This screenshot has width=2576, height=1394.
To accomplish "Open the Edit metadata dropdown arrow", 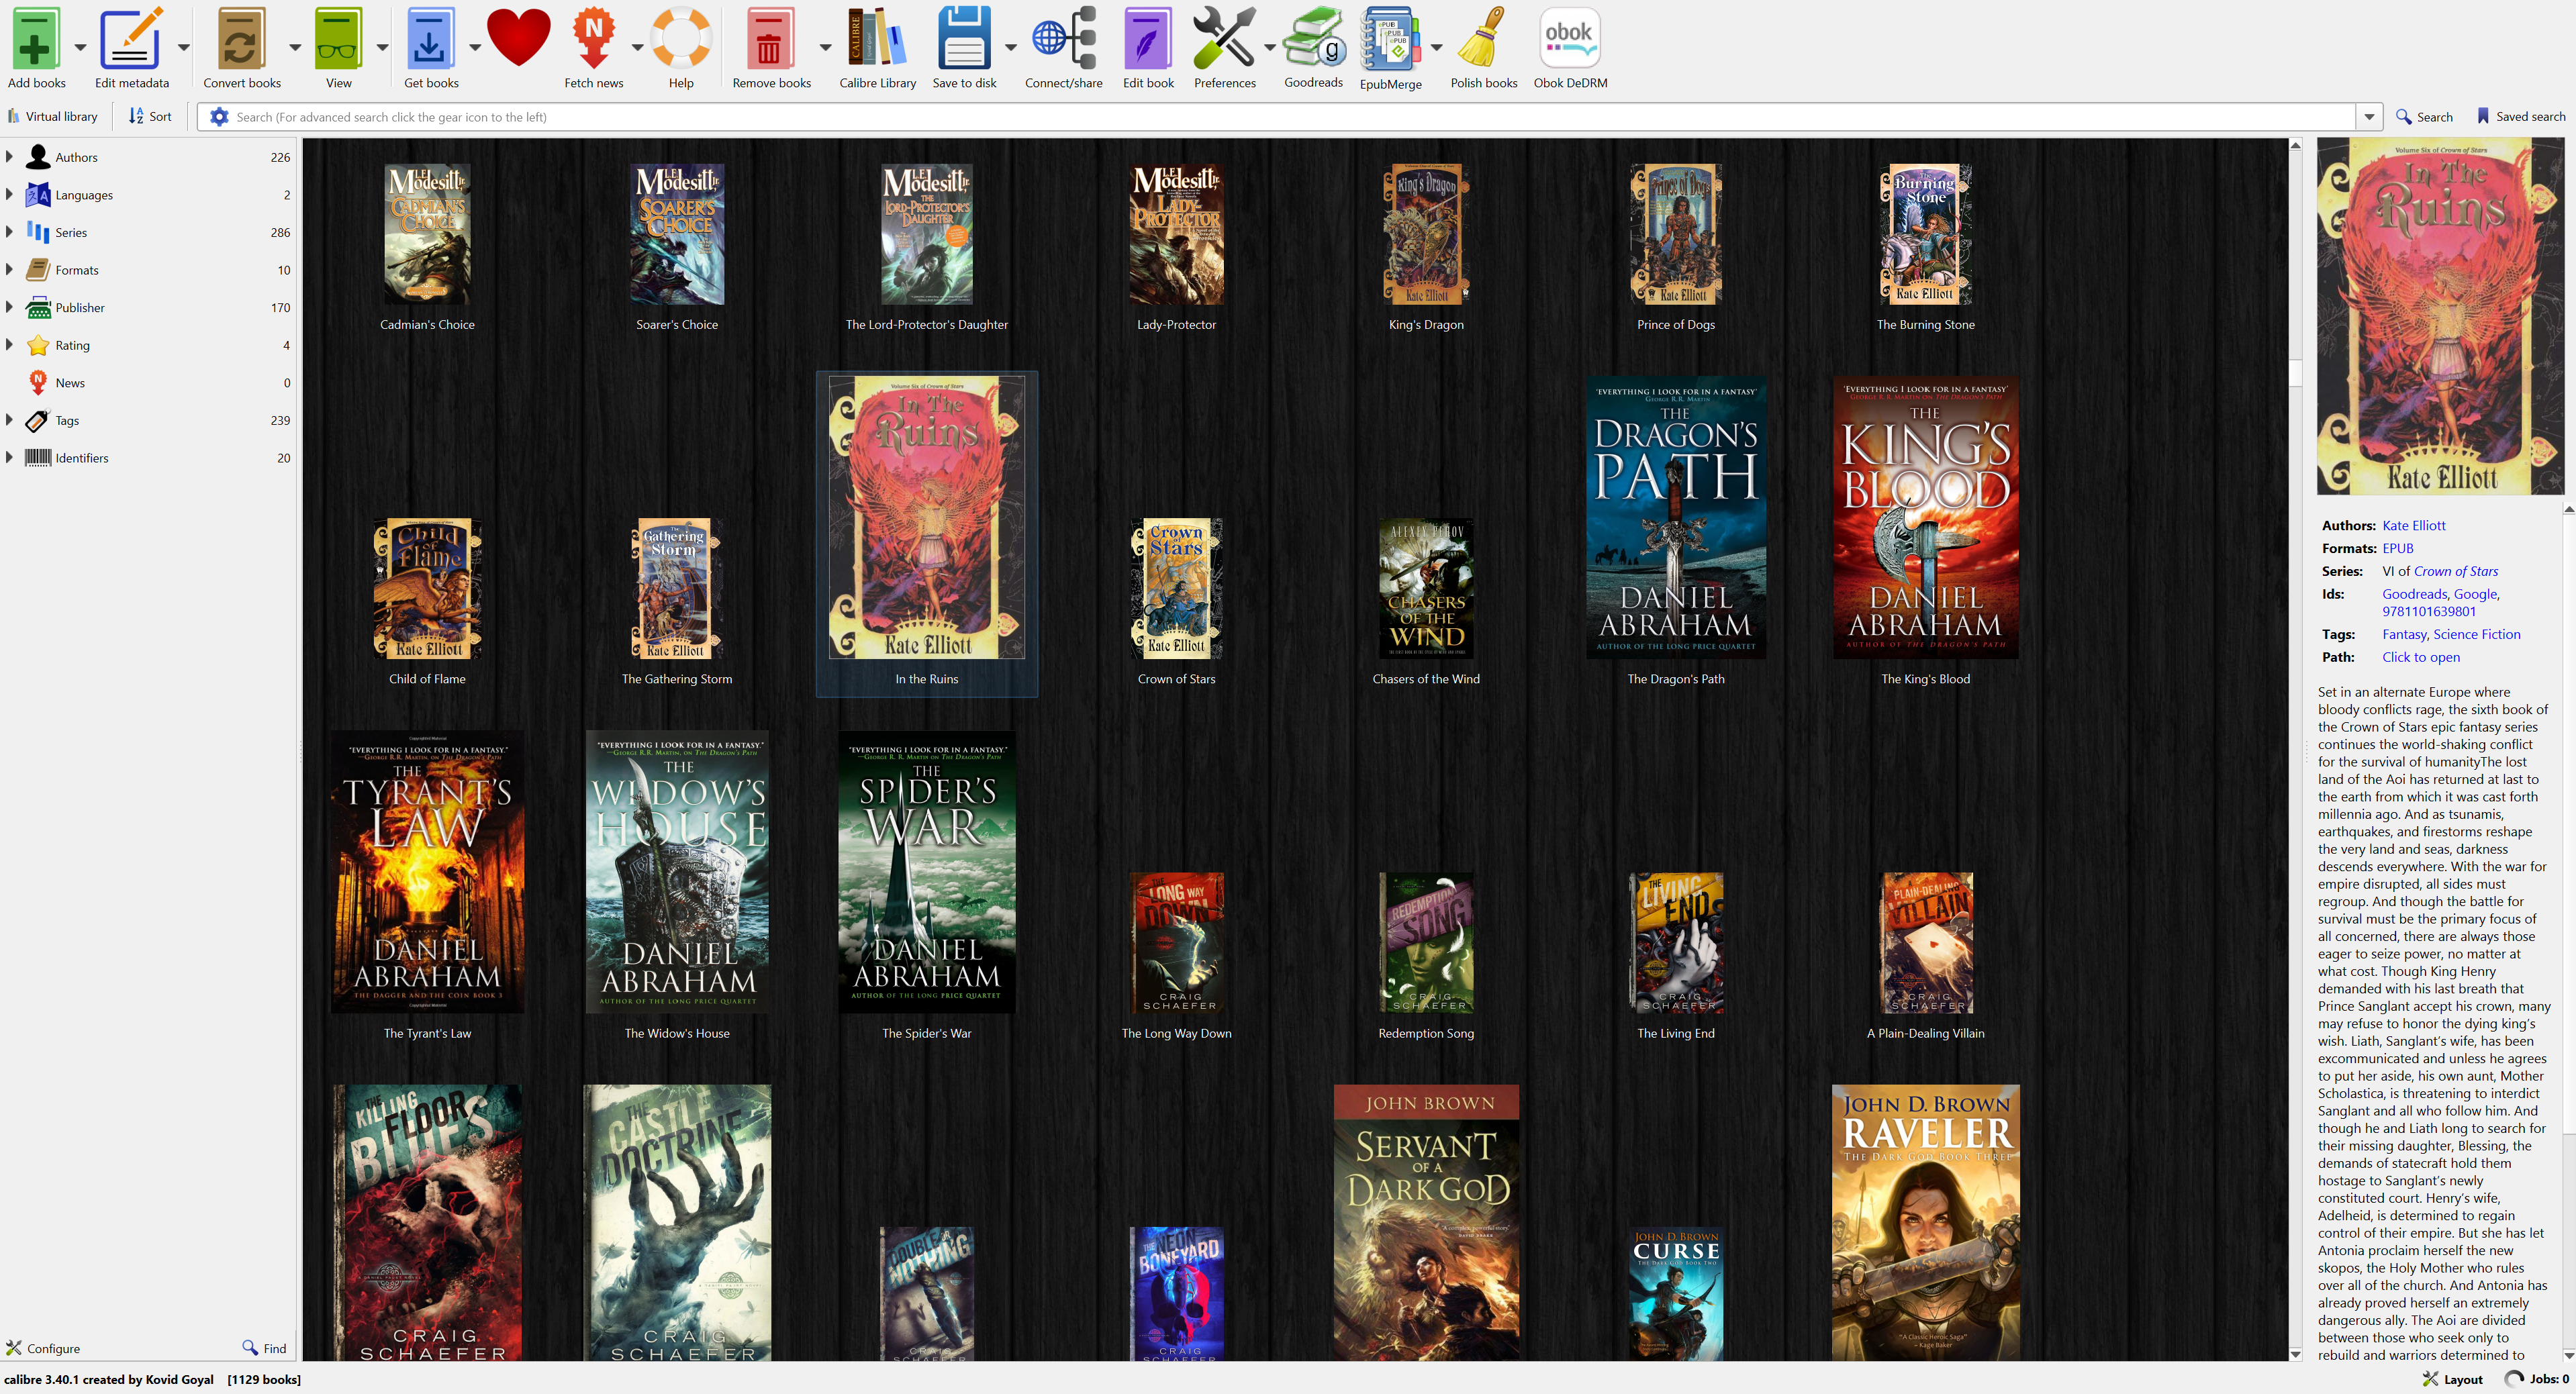I will [184, 47].
